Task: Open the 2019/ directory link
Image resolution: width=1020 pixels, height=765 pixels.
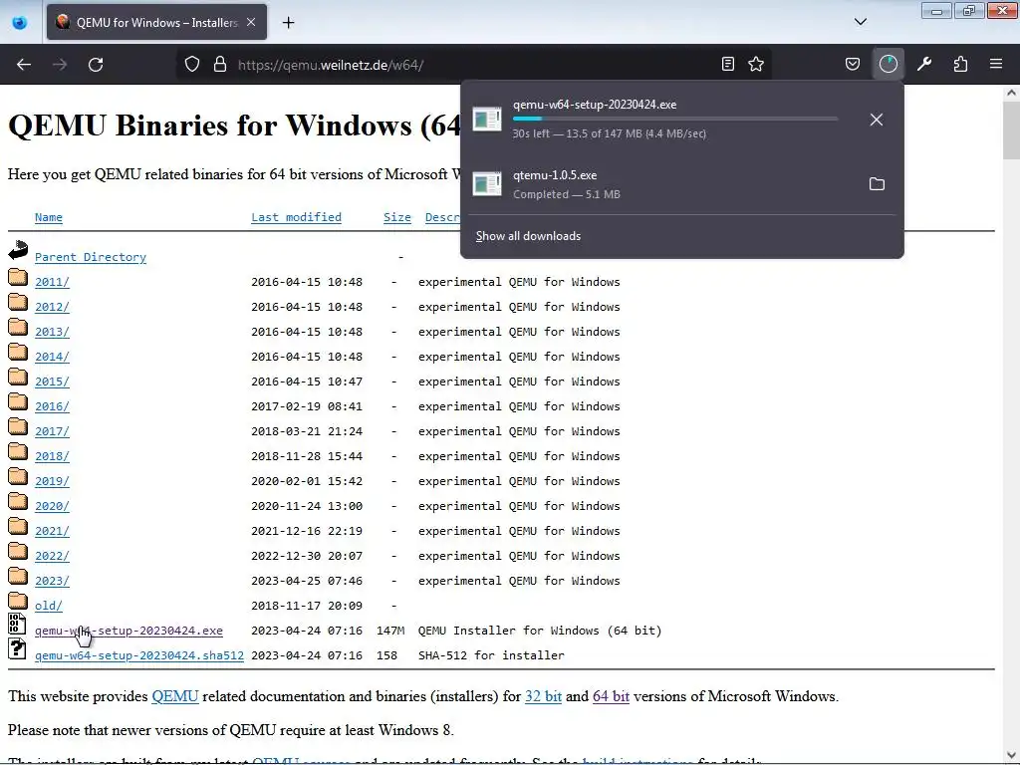Action: tap(52, 481)
